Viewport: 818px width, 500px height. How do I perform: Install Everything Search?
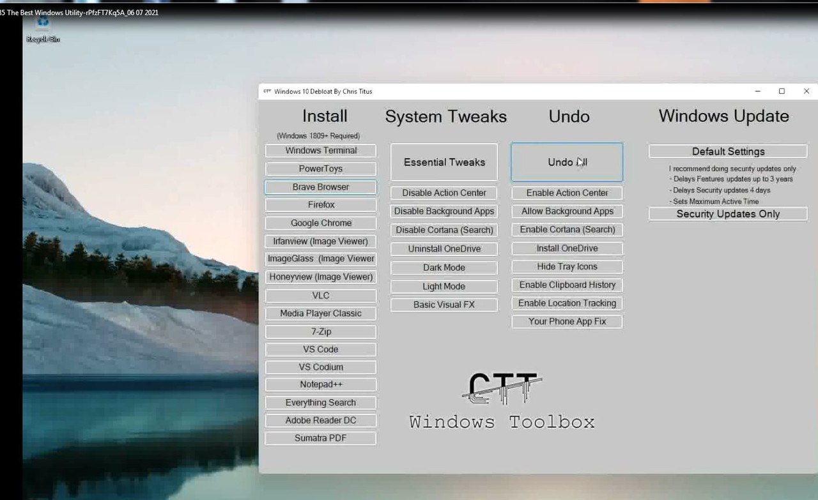321,403
